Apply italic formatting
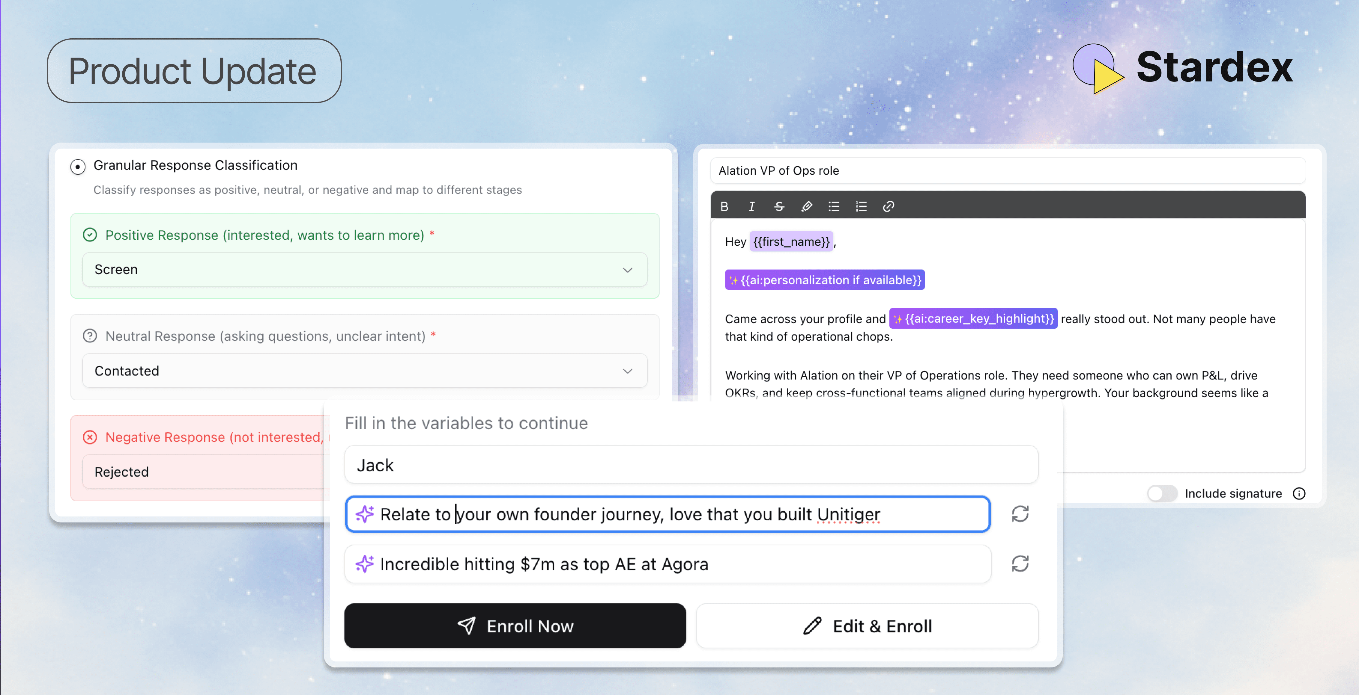This screenshot has width=1359, height=695. (x=751, y=206)
